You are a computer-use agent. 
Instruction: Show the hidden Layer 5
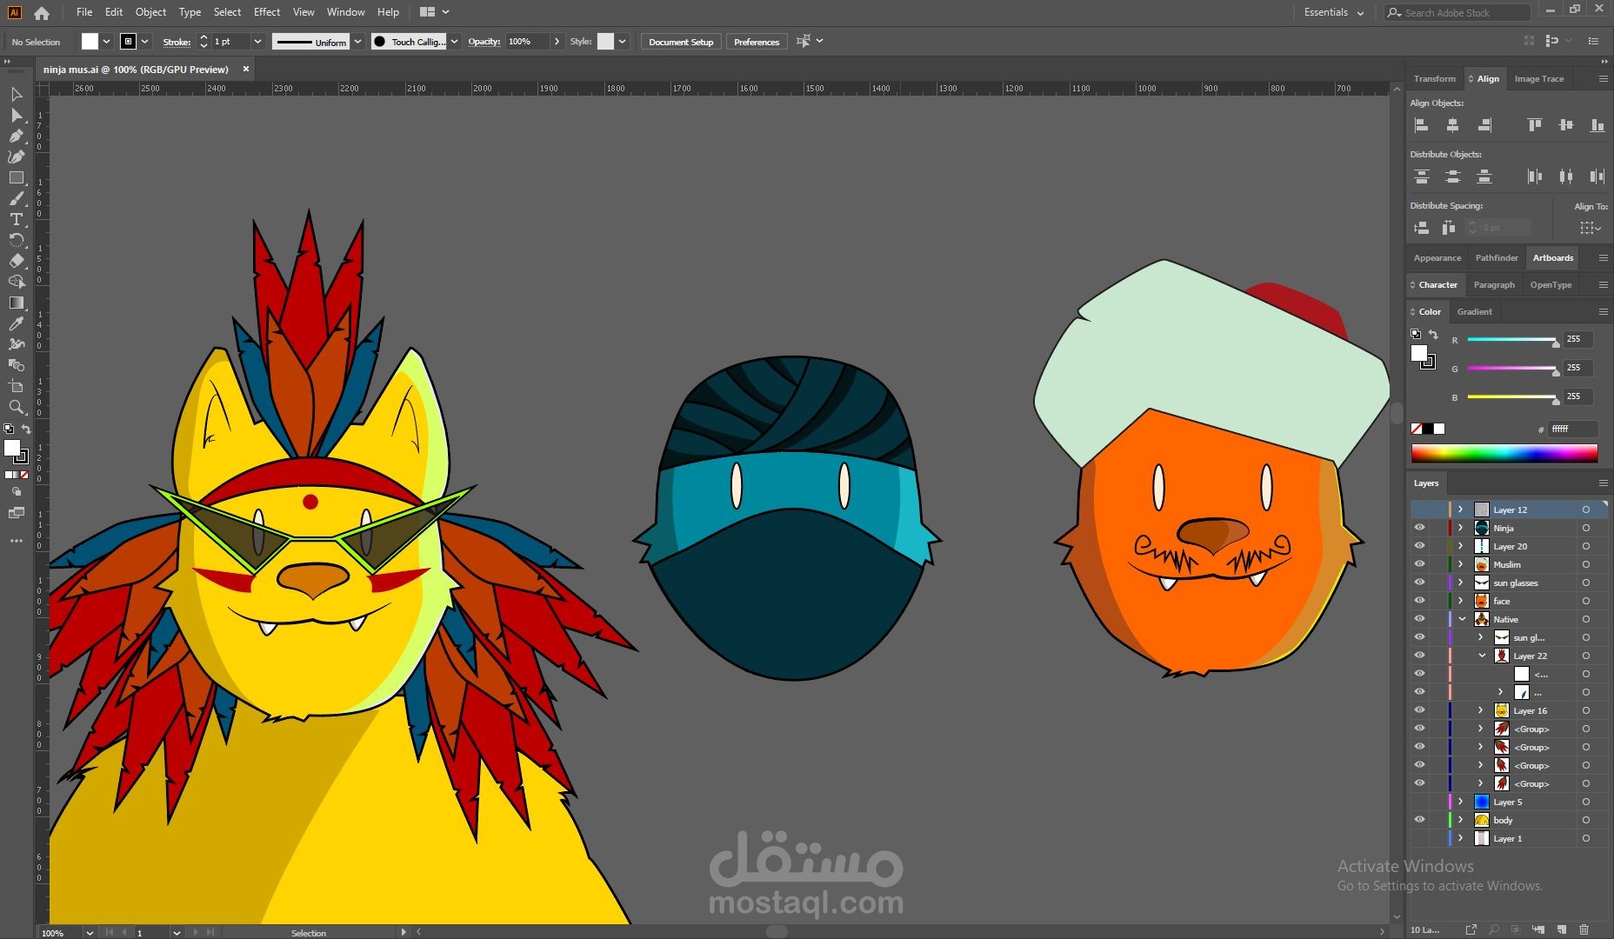1419,802
